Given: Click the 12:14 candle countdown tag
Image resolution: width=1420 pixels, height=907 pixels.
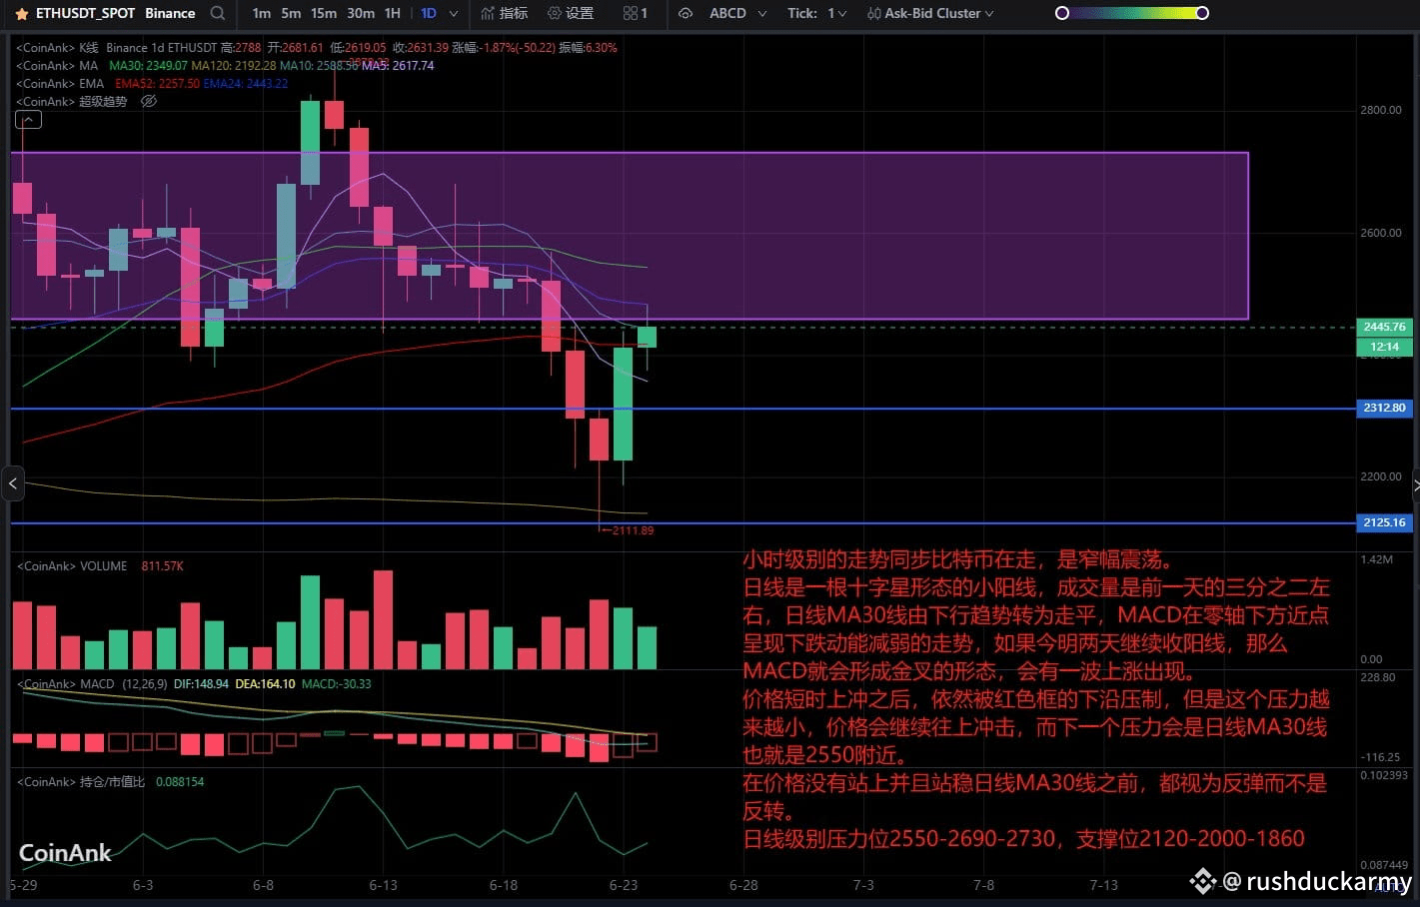Looking at the screenshot, I should click(x=1384, y=347).
